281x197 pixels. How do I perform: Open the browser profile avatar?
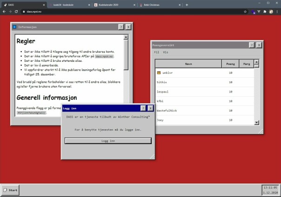(271, 12)
